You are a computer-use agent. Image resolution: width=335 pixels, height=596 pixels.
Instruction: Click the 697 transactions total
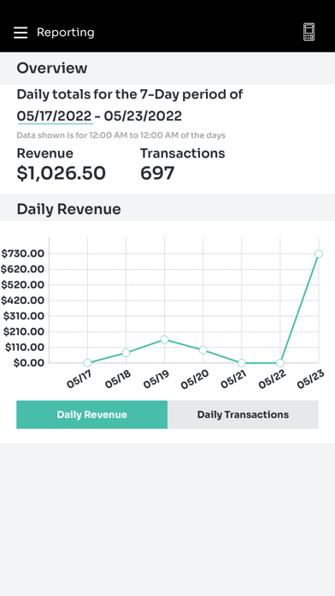[157, 173]
